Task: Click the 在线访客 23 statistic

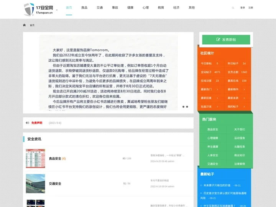Action: tap(210, 81)
